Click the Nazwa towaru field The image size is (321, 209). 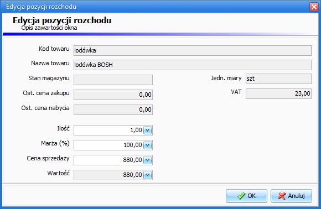pos(193,65)
